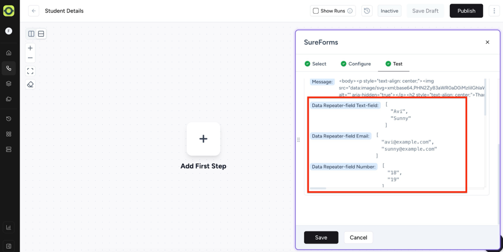Viewport: 503px width, 252px height.
Task: Close the SureForms panel
Action: 487,42
